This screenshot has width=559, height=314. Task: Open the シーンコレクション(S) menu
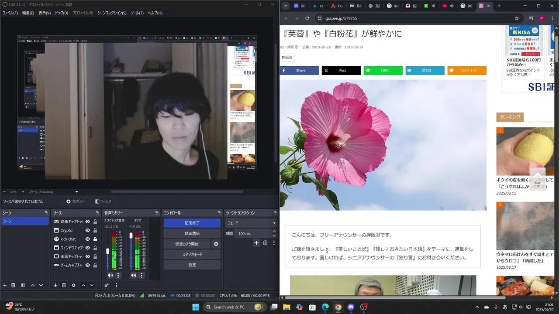coord(112,13)
